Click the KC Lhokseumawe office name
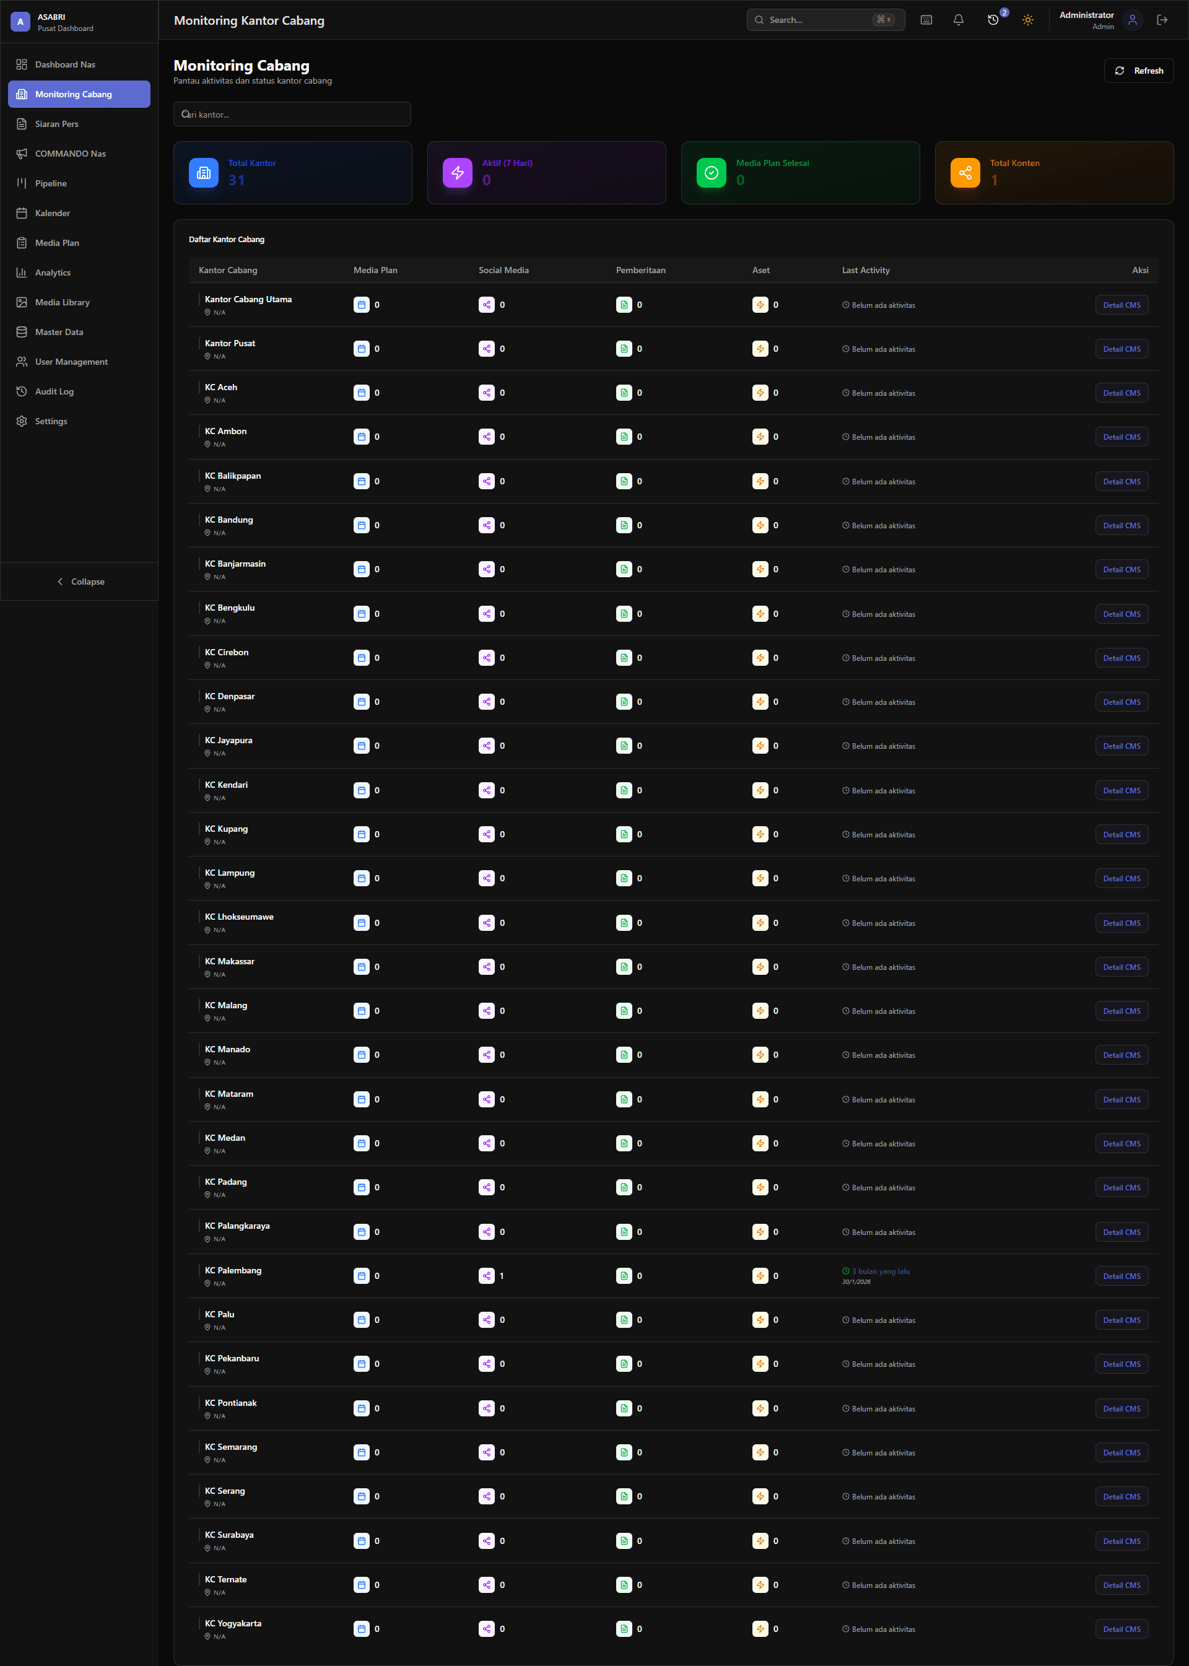The height and width of the screenshot is (1666, 1189). 240,917
